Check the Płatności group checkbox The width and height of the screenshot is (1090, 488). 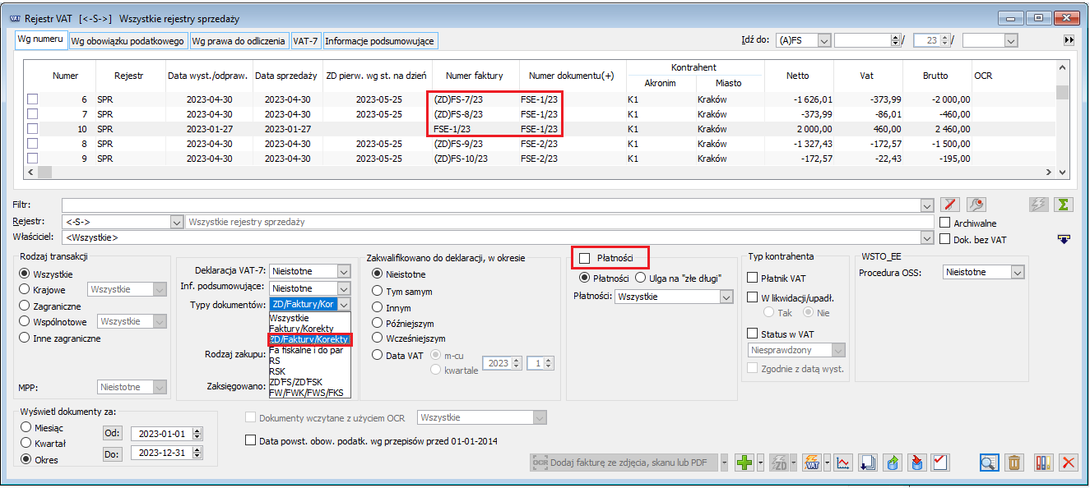586,258
